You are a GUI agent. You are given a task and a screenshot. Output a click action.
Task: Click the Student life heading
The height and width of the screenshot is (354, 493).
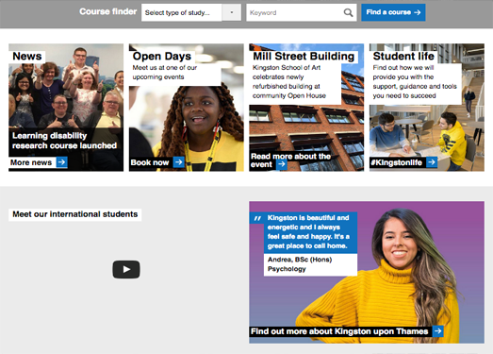[x=403, y=56]
